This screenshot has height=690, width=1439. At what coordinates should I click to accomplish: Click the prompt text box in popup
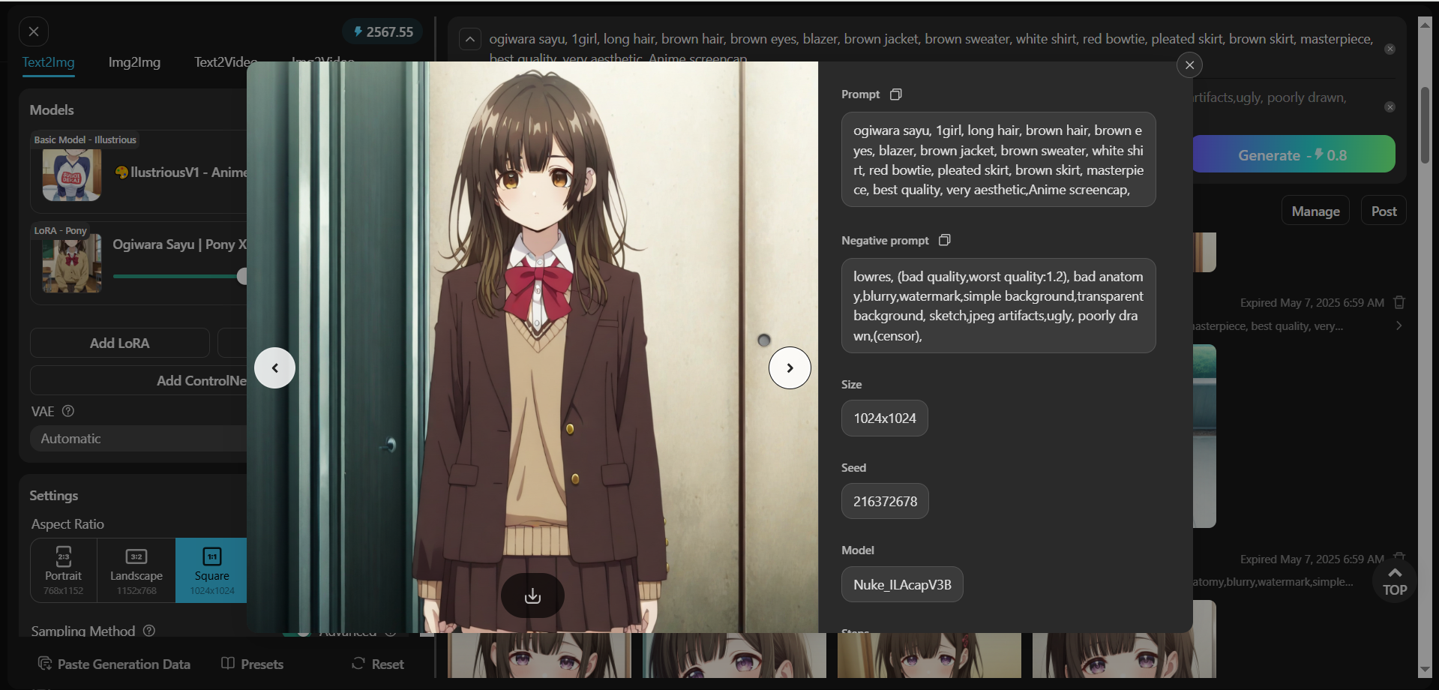(x=998, y=160)
